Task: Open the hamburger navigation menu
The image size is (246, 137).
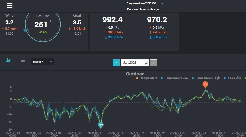Action: tap(10, 6)
